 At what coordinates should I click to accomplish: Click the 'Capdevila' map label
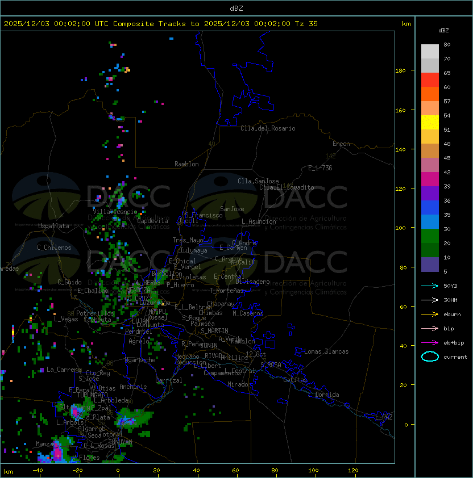[152, 221]
